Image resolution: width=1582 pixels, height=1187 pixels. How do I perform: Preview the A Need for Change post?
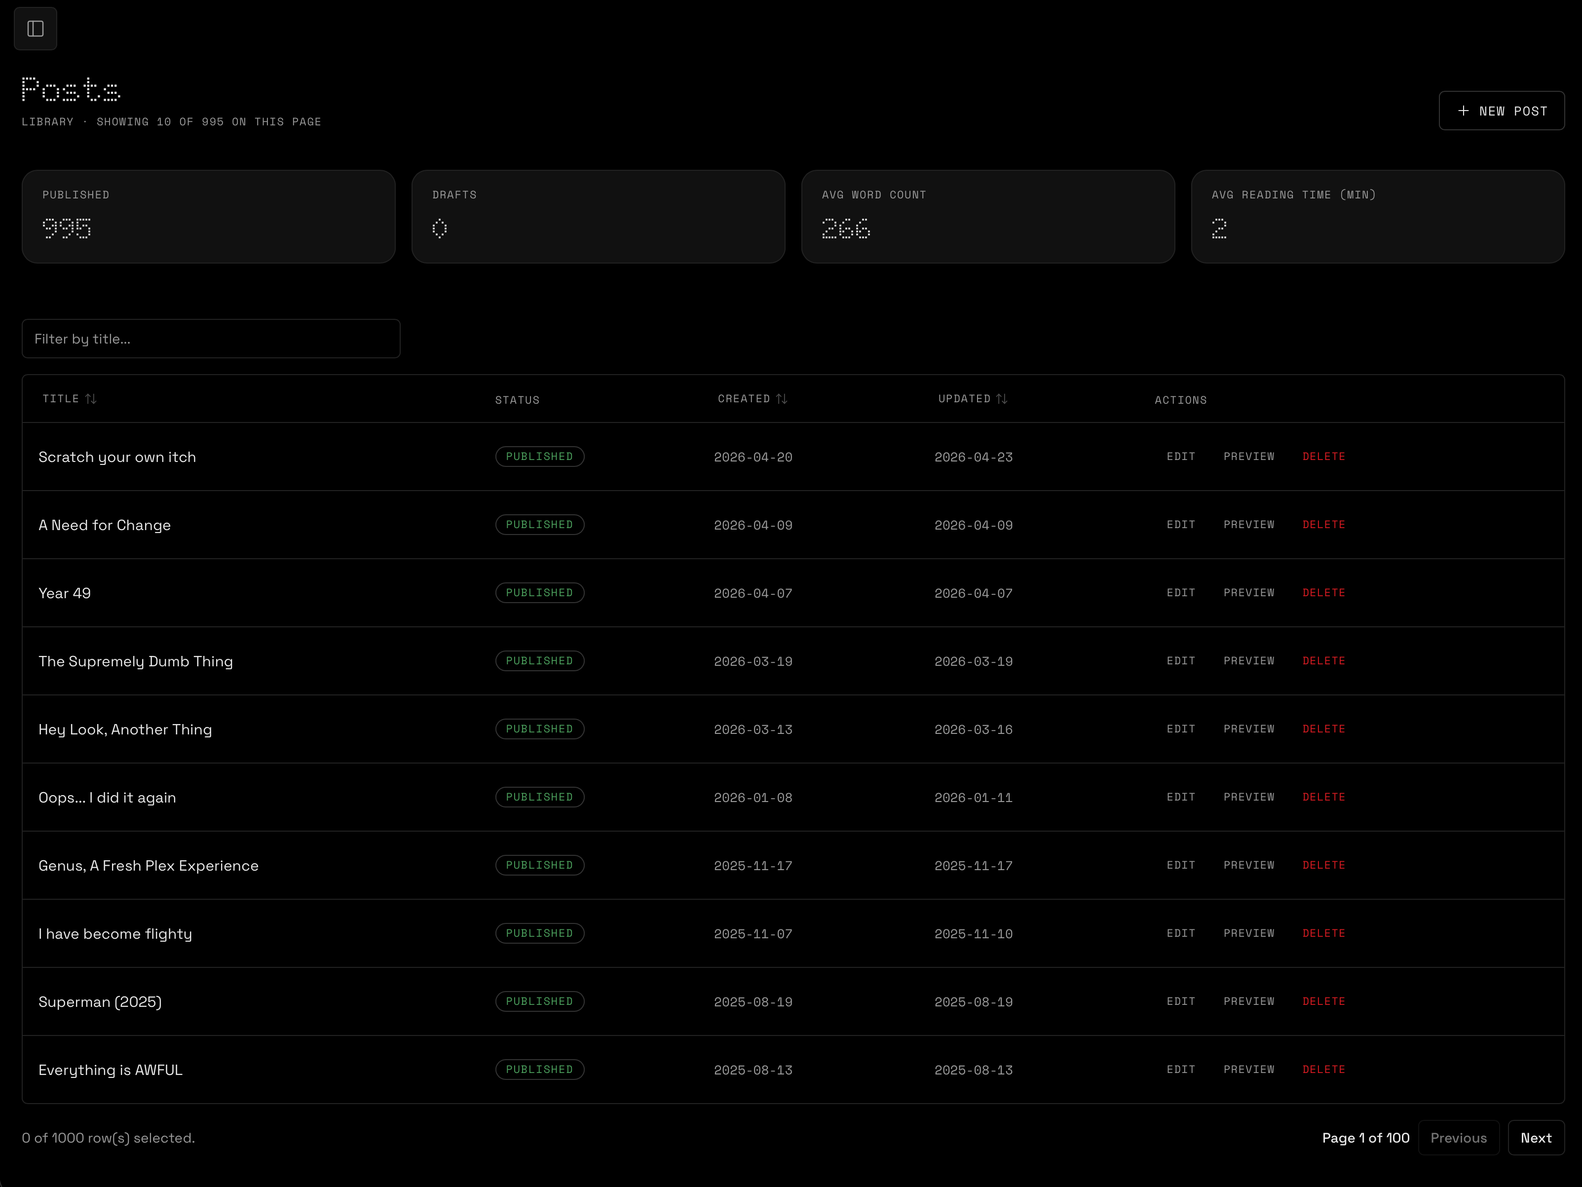click(1249, 525)
